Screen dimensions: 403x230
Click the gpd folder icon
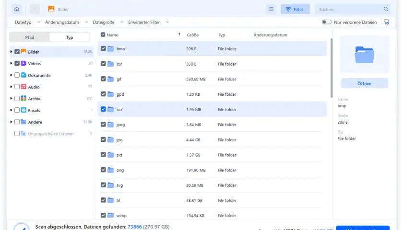[110, 94]
